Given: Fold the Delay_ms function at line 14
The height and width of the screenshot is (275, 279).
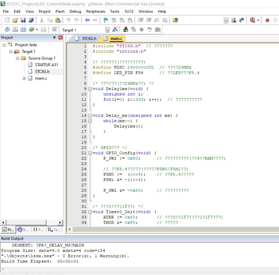Looking at the screenshot, I should (x=90, y=115).
